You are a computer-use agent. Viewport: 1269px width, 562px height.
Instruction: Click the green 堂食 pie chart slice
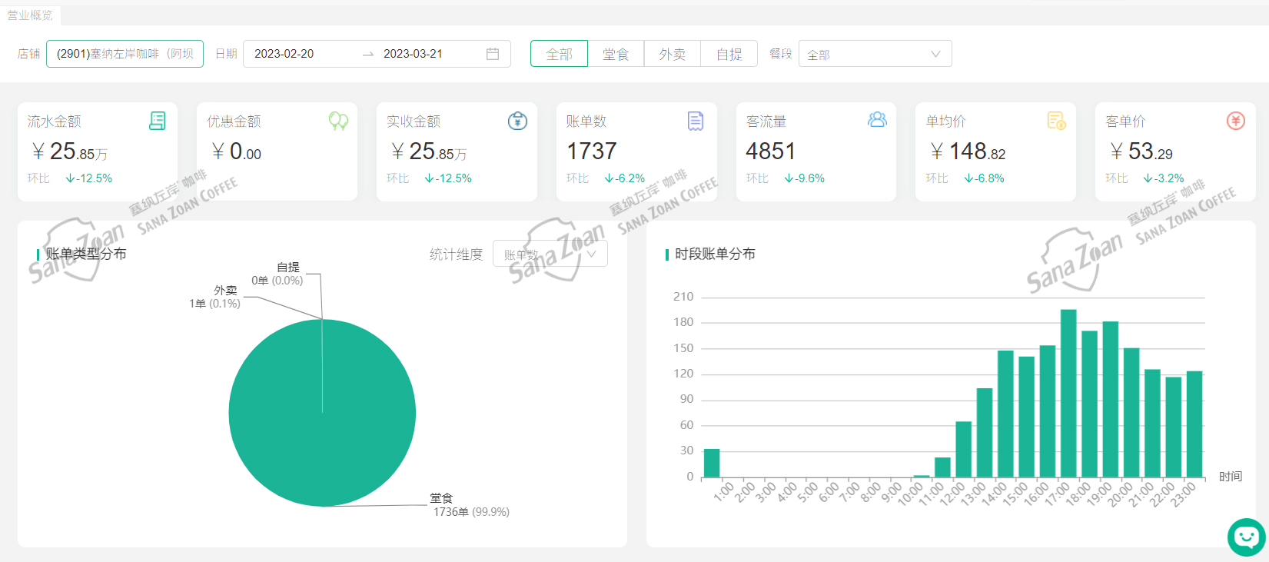323,431
